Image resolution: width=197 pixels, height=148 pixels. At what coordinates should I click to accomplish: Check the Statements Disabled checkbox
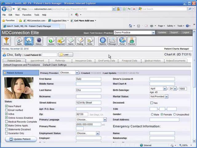[6, 129]
